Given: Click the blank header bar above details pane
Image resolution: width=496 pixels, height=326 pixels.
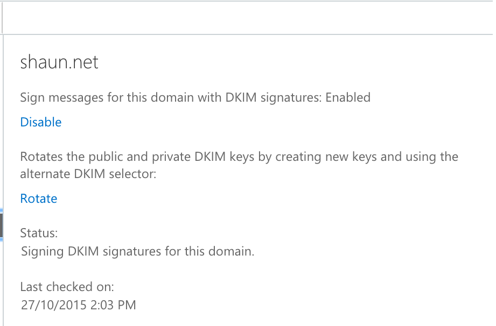Looking at the screenshot, I should tap(248, 18).
